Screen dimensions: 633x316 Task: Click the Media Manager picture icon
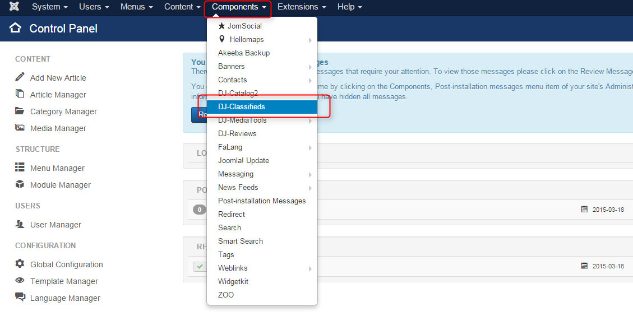tap(20, 128)
